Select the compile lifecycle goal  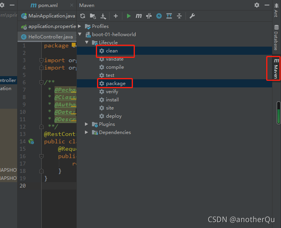point(174,67)
